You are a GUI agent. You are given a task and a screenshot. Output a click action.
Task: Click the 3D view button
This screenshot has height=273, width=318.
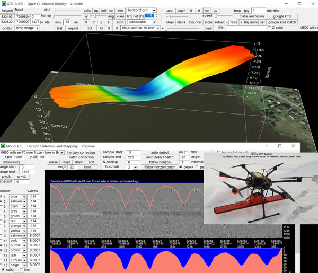coord(90,28)
